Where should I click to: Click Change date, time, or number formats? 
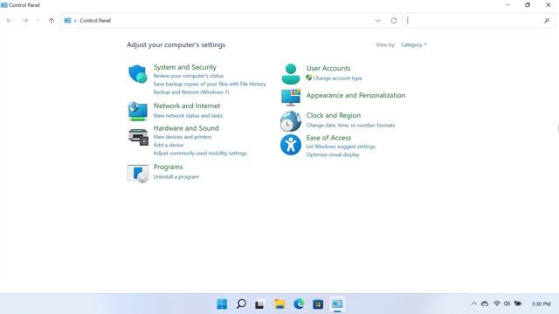click(350, 126)
